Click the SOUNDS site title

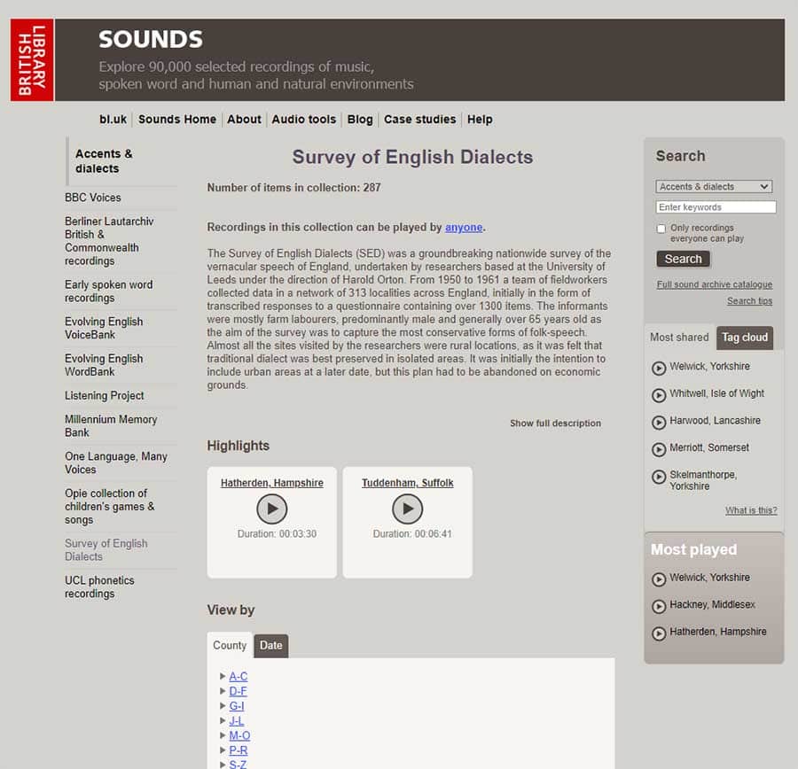pos(151,40)
